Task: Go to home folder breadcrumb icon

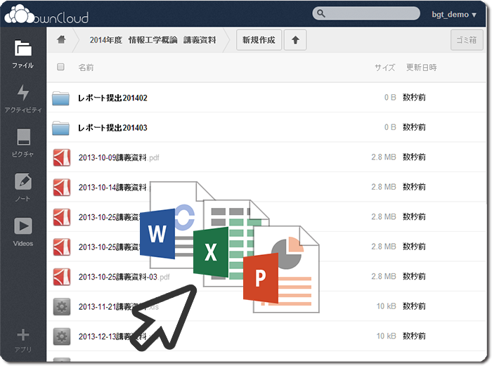Action: pyautogui.click(x=61, y=39)
